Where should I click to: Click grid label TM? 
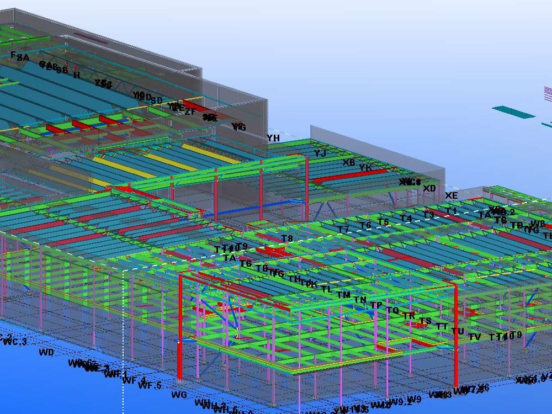(343, 295)
